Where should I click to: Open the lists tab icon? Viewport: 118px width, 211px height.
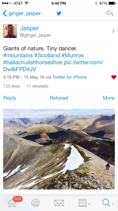(83, 203)
